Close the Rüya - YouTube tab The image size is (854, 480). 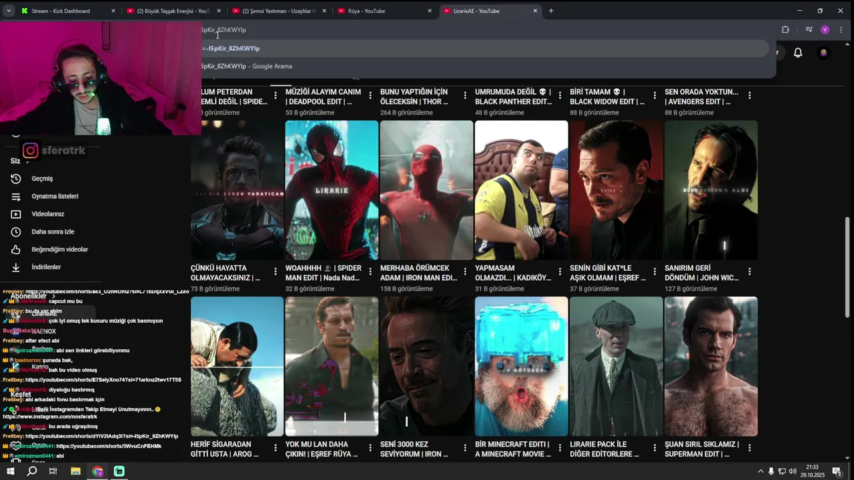point(430,11)
